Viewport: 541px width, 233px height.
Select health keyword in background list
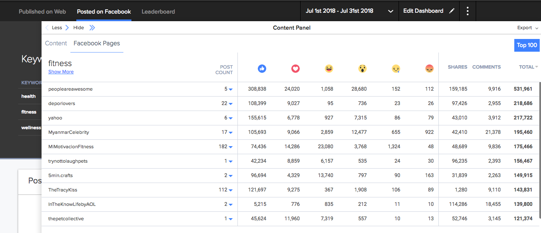28,96
